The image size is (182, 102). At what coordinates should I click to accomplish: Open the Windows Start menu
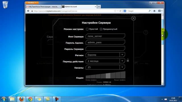pos(4,99)
